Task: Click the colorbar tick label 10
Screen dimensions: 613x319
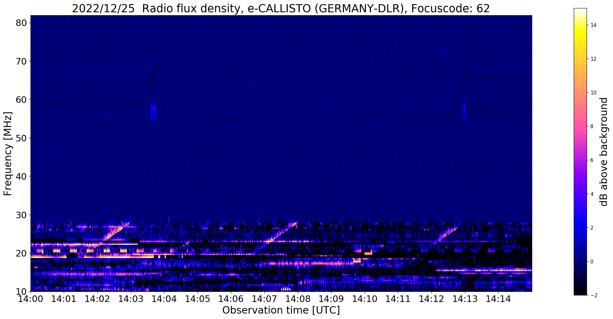Action: point(593,93)
